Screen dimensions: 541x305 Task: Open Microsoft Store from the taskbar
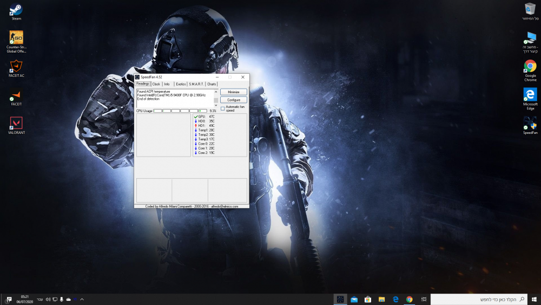click(x=368, y=299)
